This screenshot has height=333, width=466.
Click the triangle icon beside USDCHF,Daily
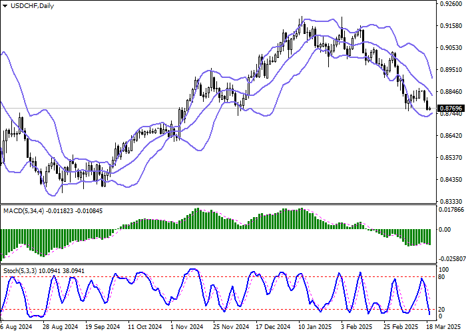point(5,6)
